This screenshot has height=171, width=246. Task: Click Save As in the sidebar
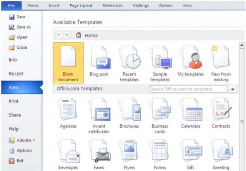point(20,27)
